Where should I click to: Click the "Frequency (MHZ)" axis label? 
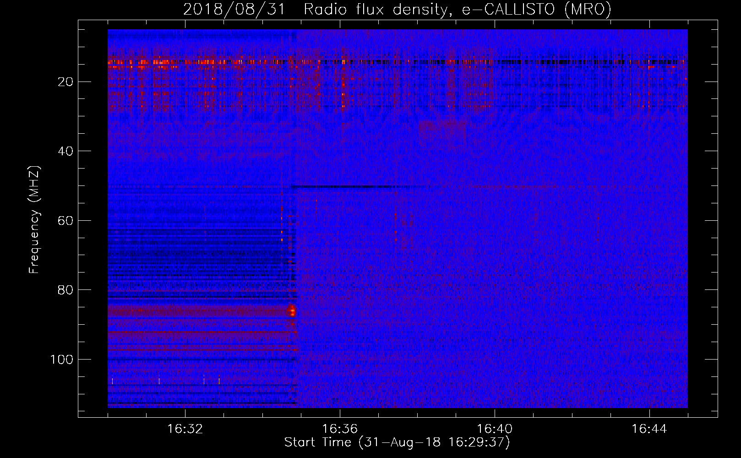tap(34, 219)
